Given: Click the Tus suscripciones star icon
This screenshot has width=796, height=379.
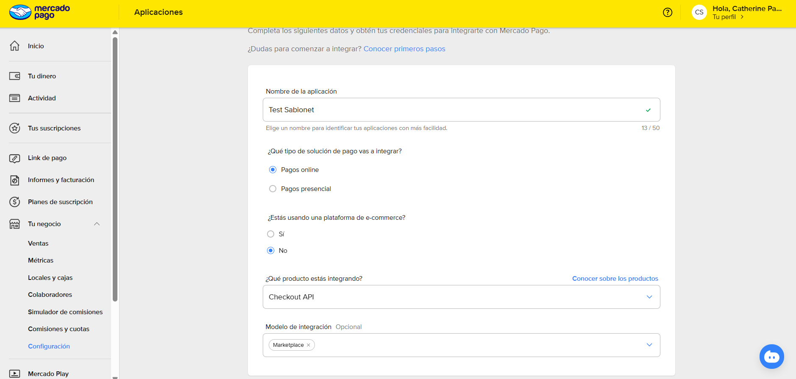Looking at the screenshot, I should click(x=15, y=128).
